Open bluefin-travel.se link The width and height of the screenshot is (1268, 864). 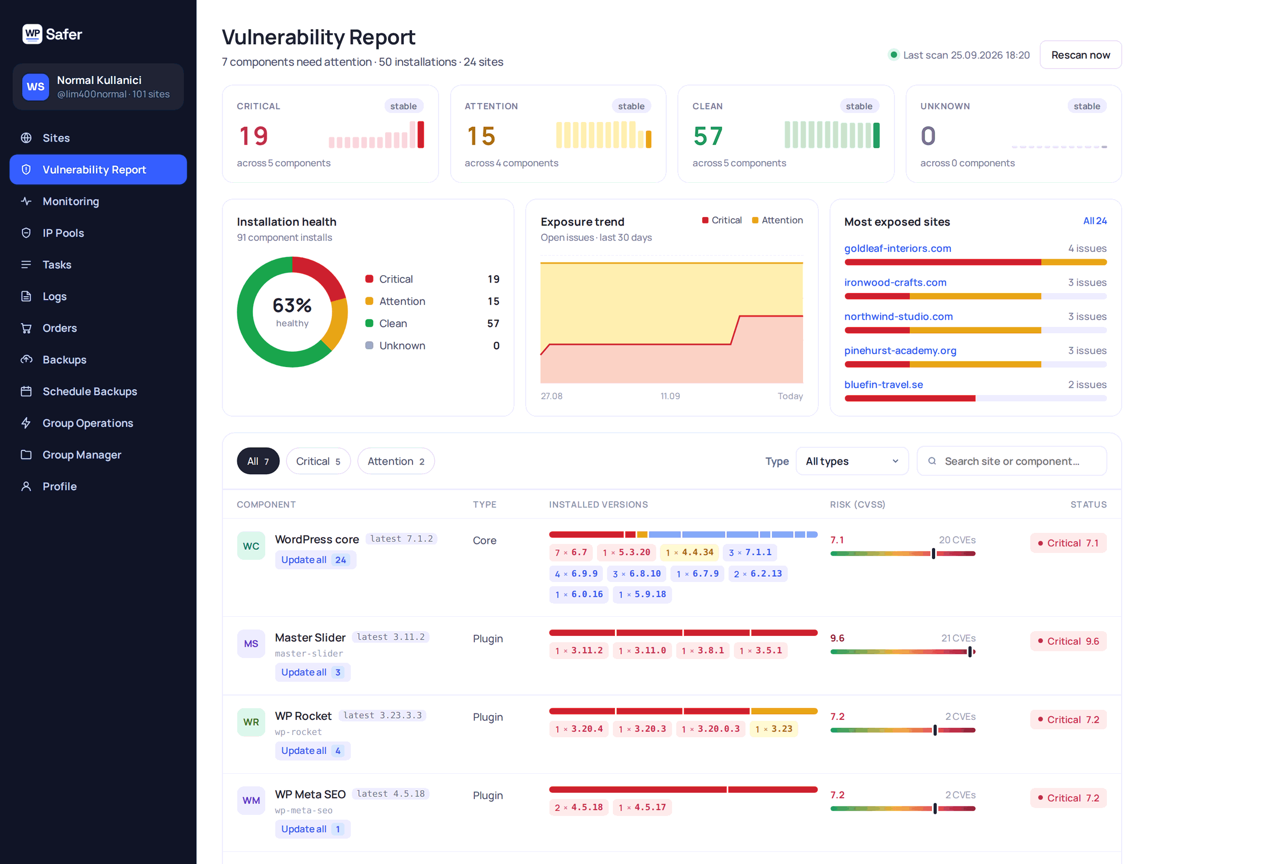coord(883,384)
